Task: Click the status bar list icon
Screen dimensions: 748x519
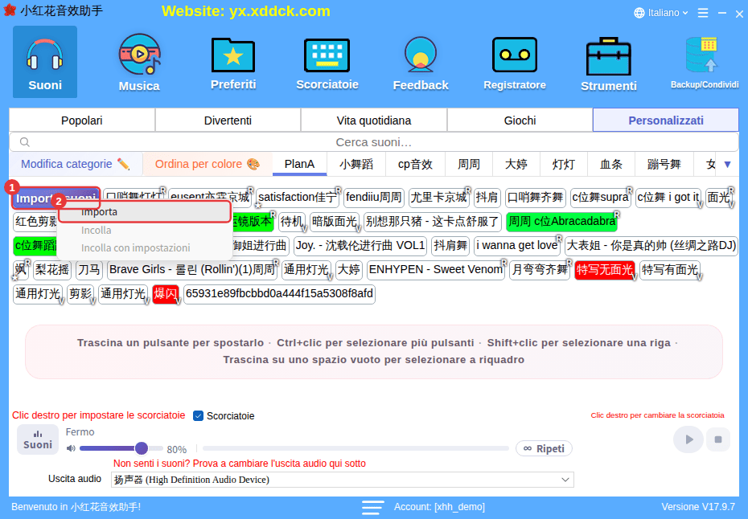Action: [x=372, y=507]
